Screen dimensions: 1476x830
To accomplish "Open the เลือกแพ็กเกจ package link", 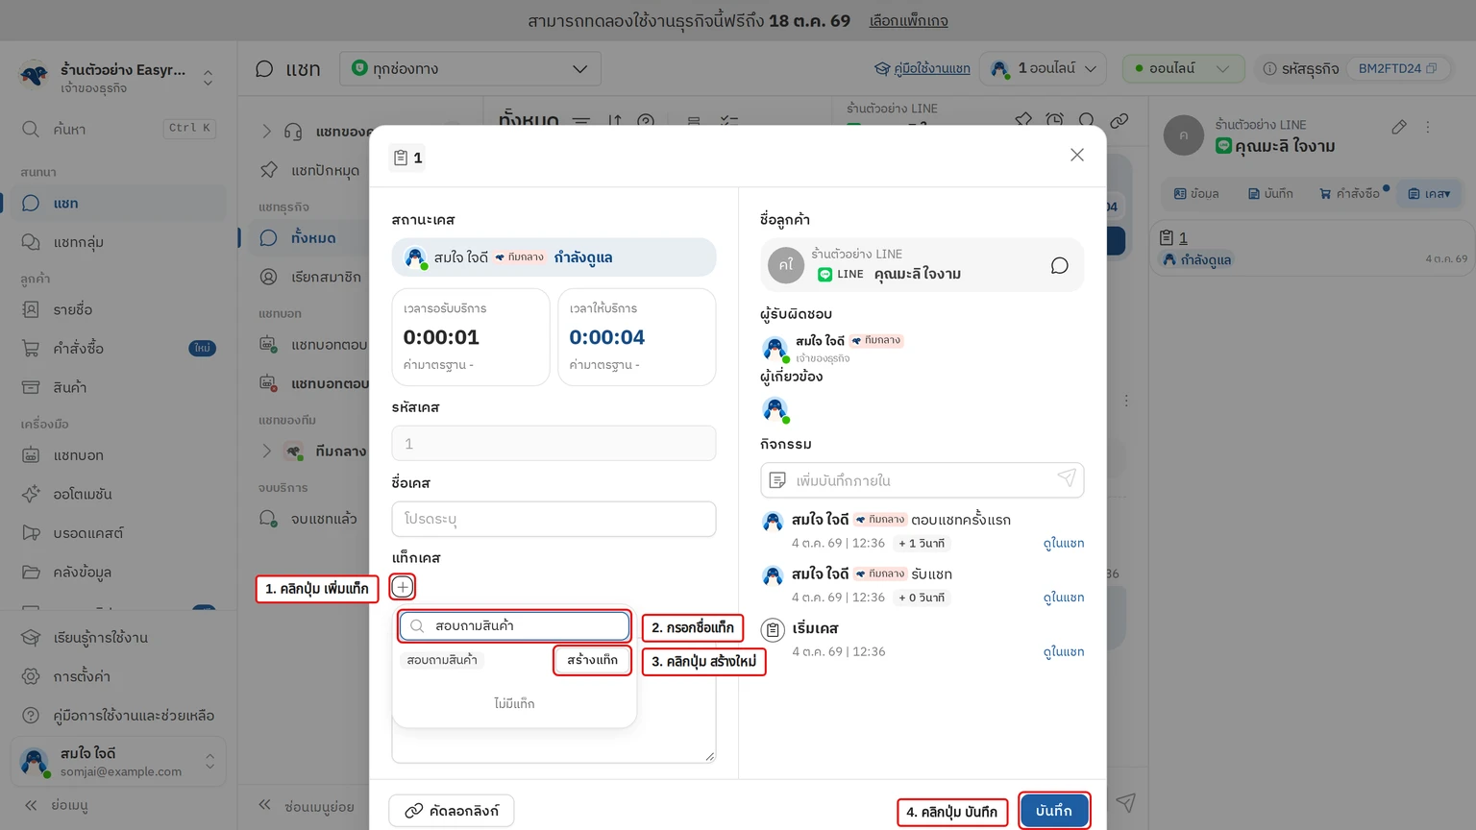I will (908, 20).
